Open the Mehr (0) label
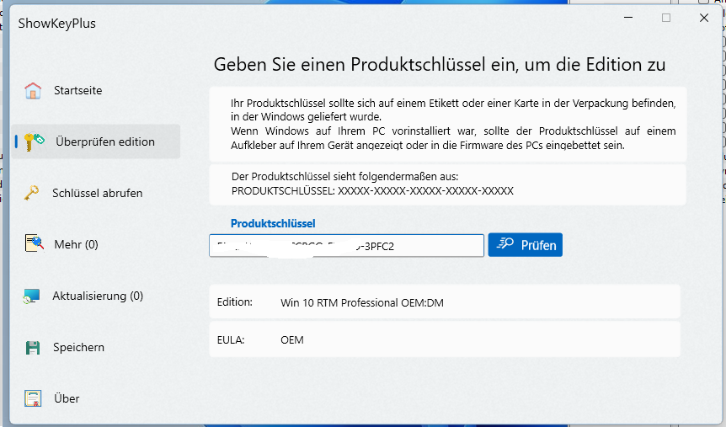 76,244
